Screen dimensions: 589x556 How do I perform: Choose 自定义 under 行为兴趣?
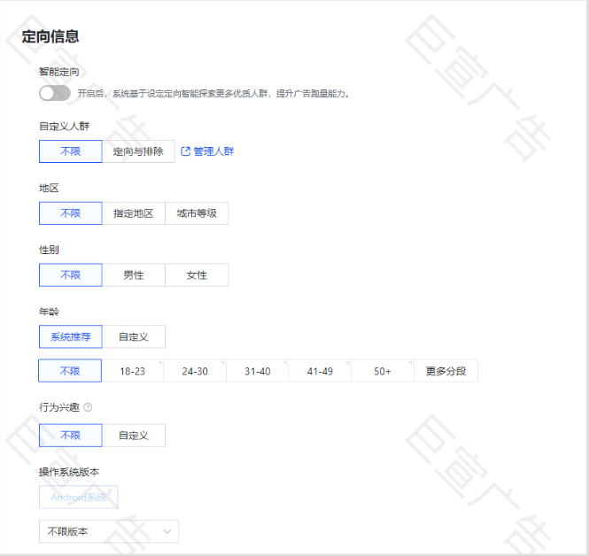click(x=134, y=436)
